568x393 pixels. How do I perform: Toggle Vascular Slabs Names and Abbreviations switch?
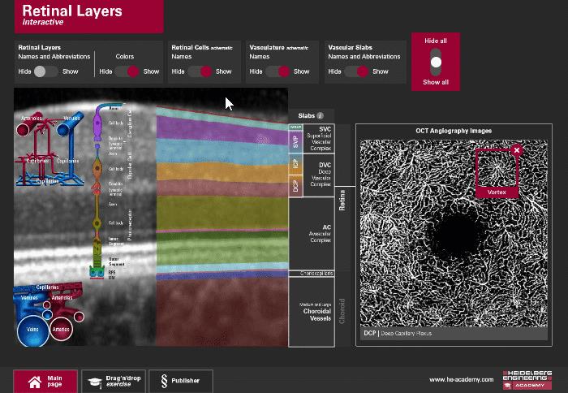point(356,71)
